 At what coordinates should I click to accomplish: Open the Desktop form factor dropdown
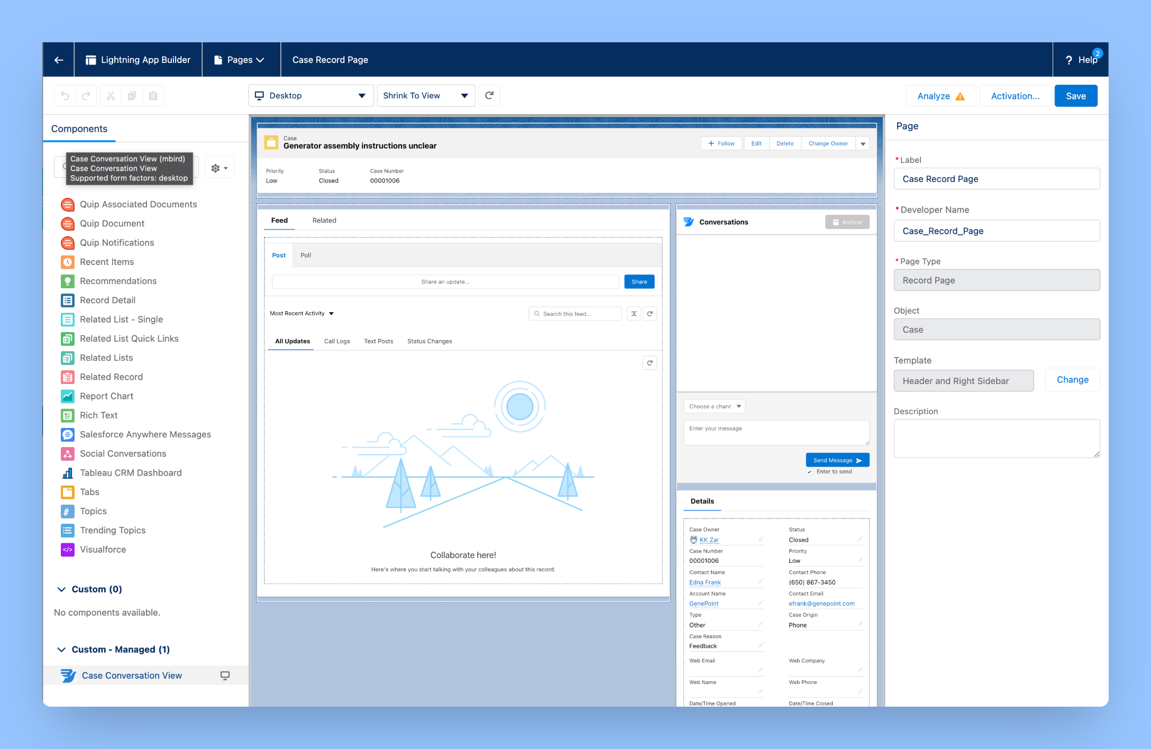click(x=310, y=96)
